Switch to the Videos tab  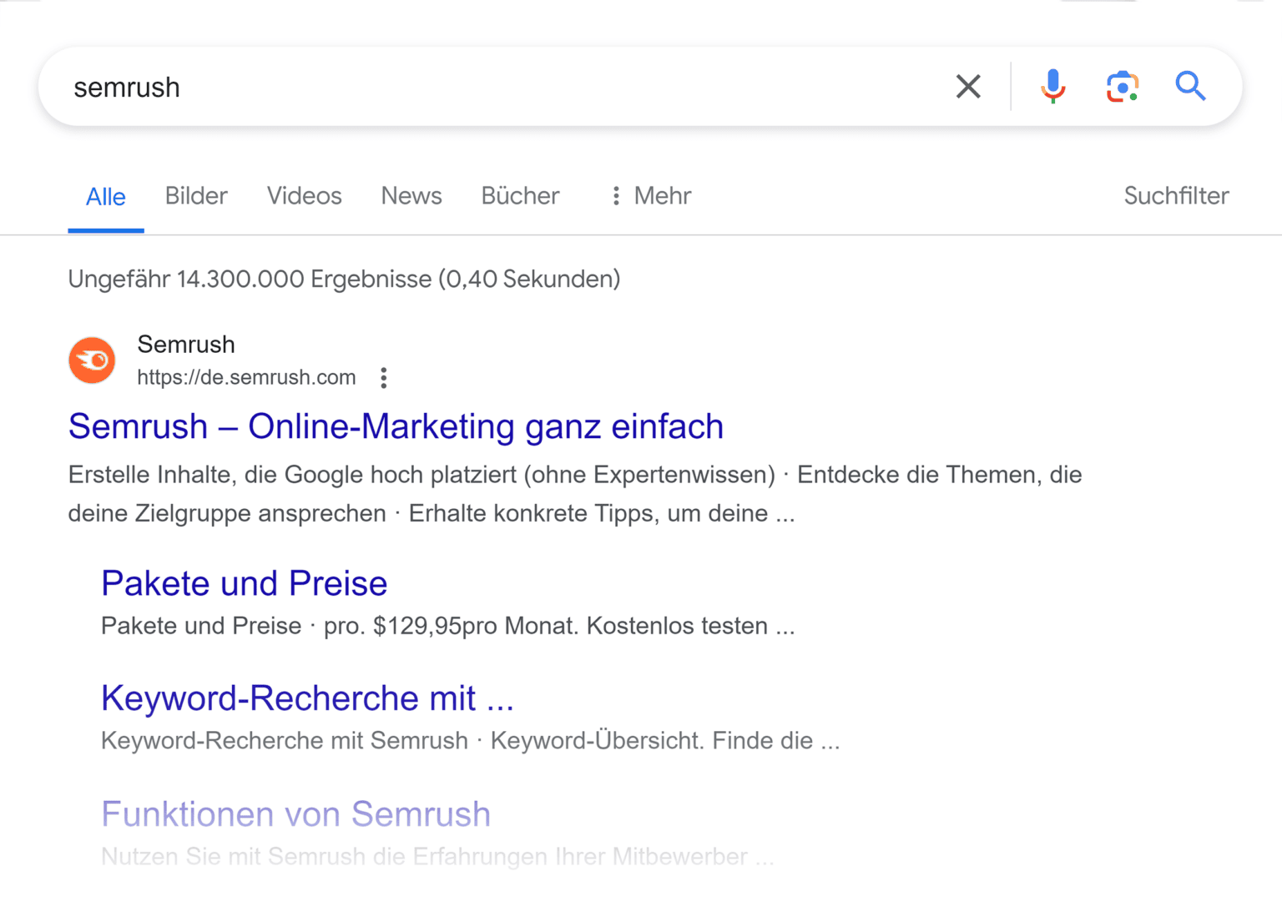(304, 196)
